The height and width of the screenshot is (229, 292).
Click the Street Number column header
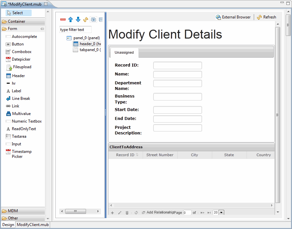click(x=160, y=155)
